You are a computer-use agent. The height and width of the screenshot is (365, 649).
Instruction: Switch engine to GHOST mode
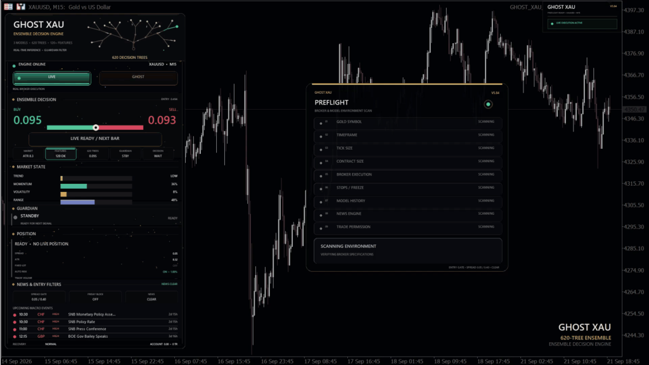[138, 78]
